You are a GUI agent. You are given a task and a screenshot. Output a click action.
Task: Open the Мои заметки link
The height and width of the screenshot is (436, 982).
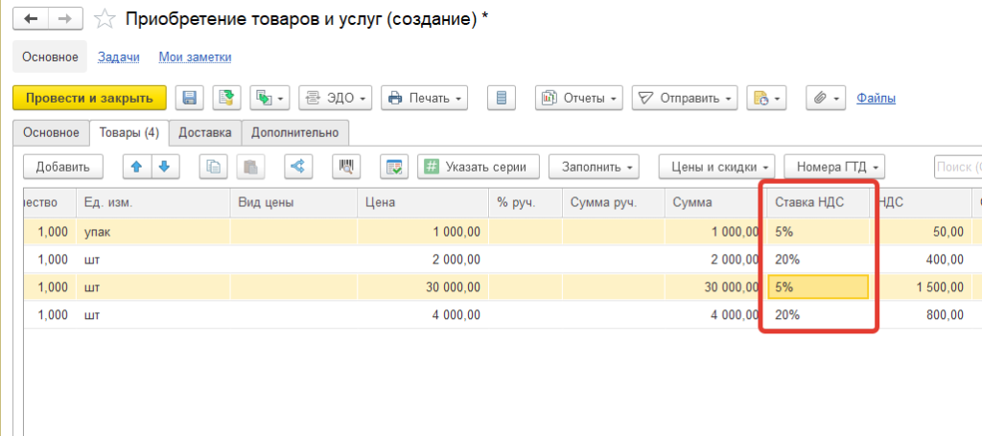[195, 57]
